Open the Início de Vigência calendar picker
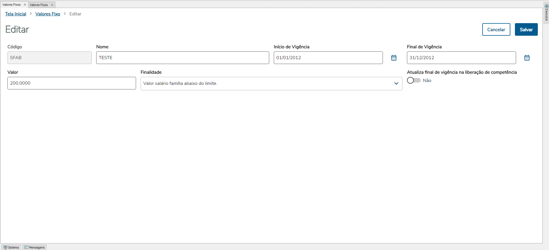The height and width of the screenshot is (250, 549). (394, 58)
